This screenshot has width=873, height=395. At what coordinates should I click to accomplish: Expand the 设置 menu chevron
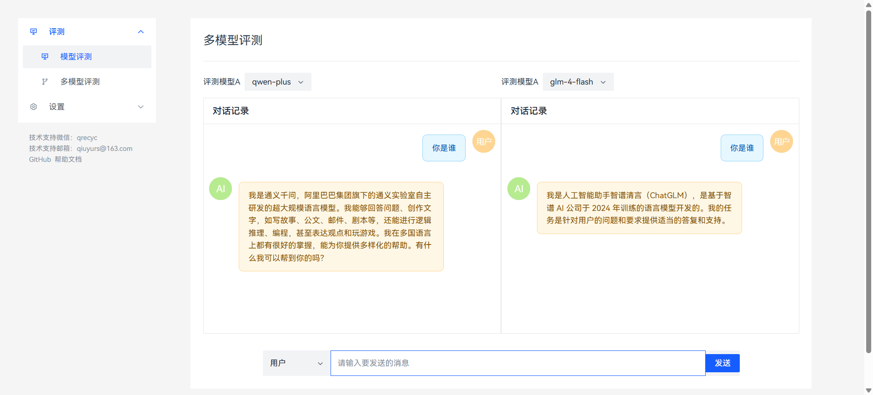coord(141,107)
